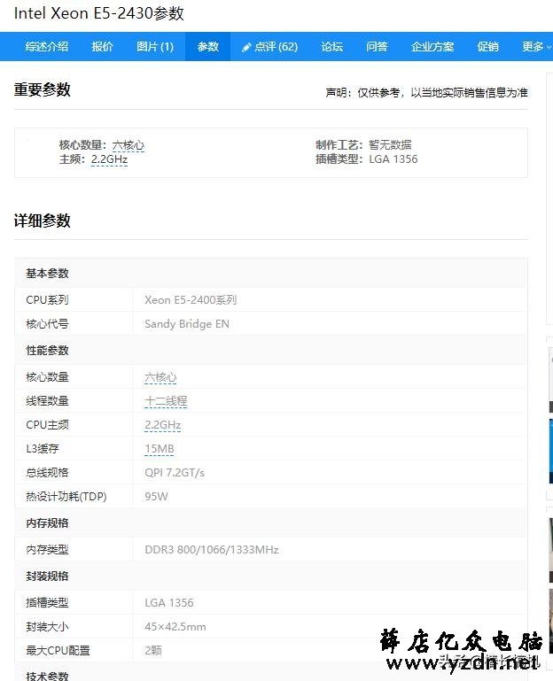Click 六核心 link in important parameters box
The height and width of the screenshot is (681, 553).
pos(129,145)
